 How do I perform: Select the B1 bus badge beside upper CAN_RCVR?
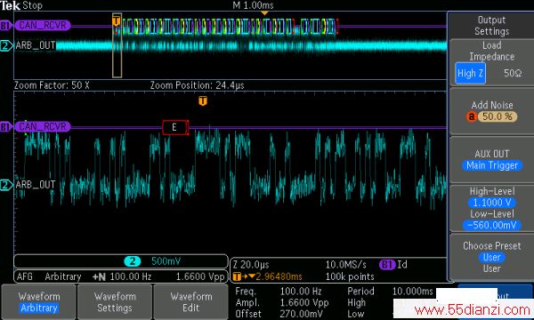[x=5, y=26]
